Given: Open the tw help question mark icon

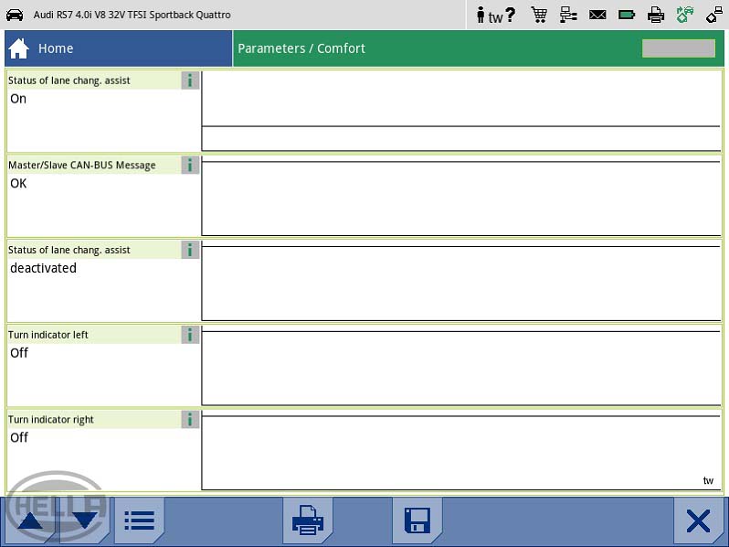Looking at the screenshot, I should (x=496, y=16).
